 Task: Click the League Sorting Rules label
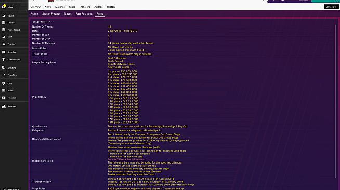coord(44,62)
